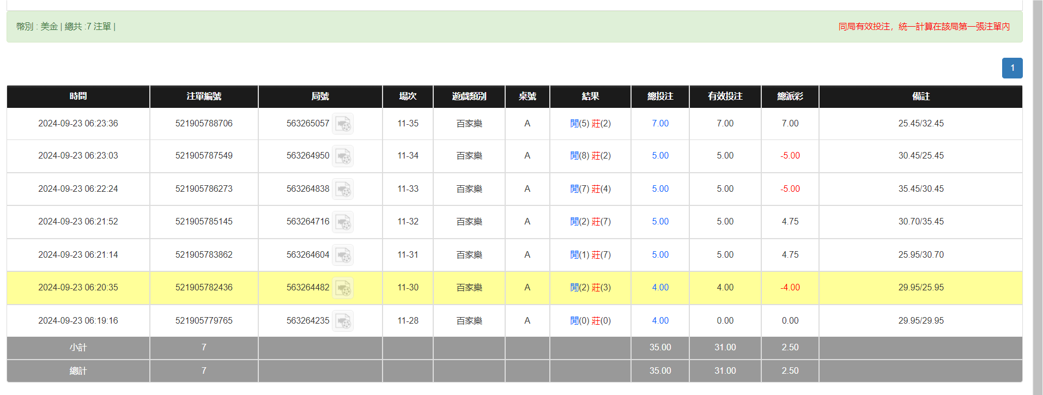View replay icon in highlighted row 563264482
Image resolution: width=1043 pixels, height=395 pixels.
coord(343,288)
